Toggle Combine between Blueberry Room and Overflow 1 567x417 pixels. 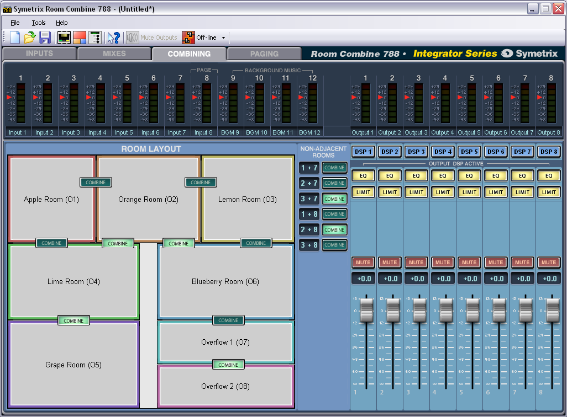tap(228, 320)
